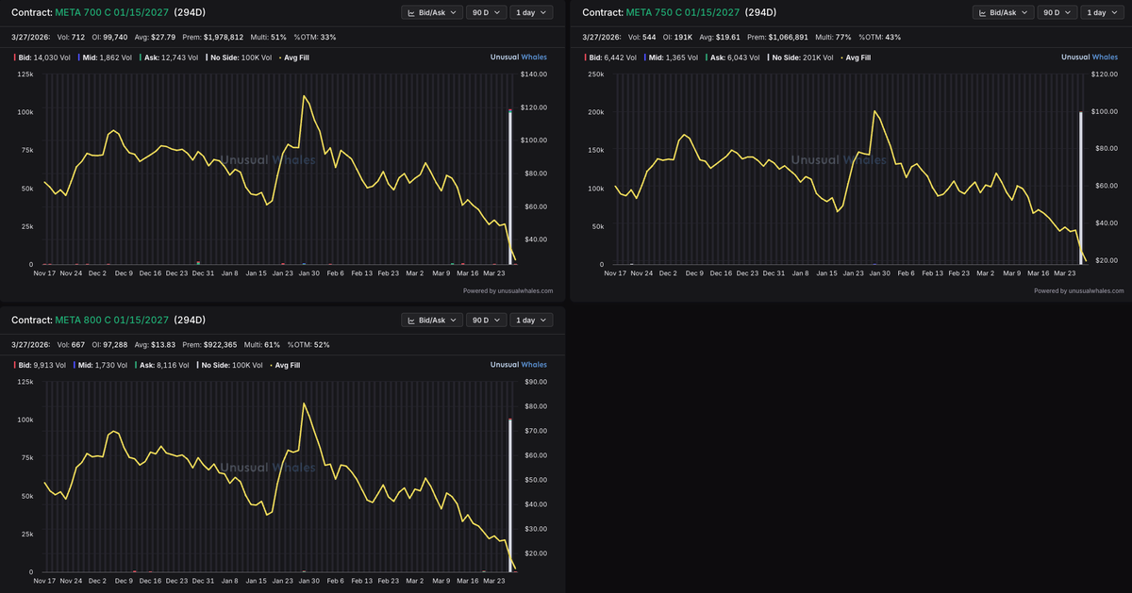1132x593 pixels.
Task: Click the tall white volume bar in 800 C chart
Action: (510, 496)
